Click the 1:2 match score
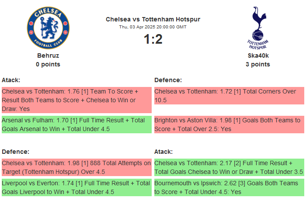The height and width of the screenshot is (201, 306). [153, 39]
